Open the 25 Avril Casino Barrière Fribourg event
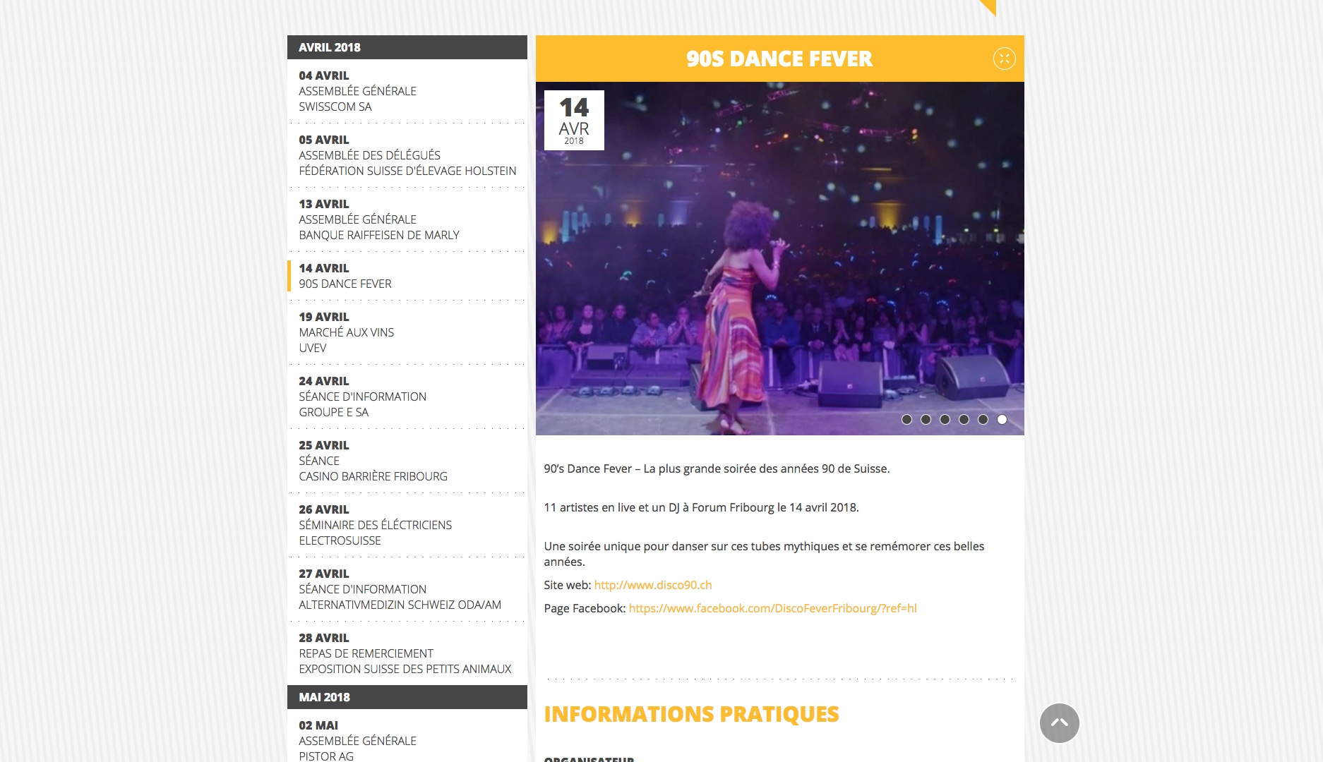This screenshot has width=1323, height=762. coord(407,461)
